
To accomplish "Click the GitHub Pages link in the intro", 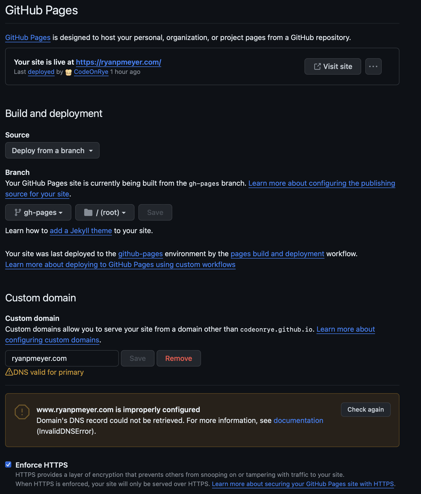I will (x=27, y=37).
